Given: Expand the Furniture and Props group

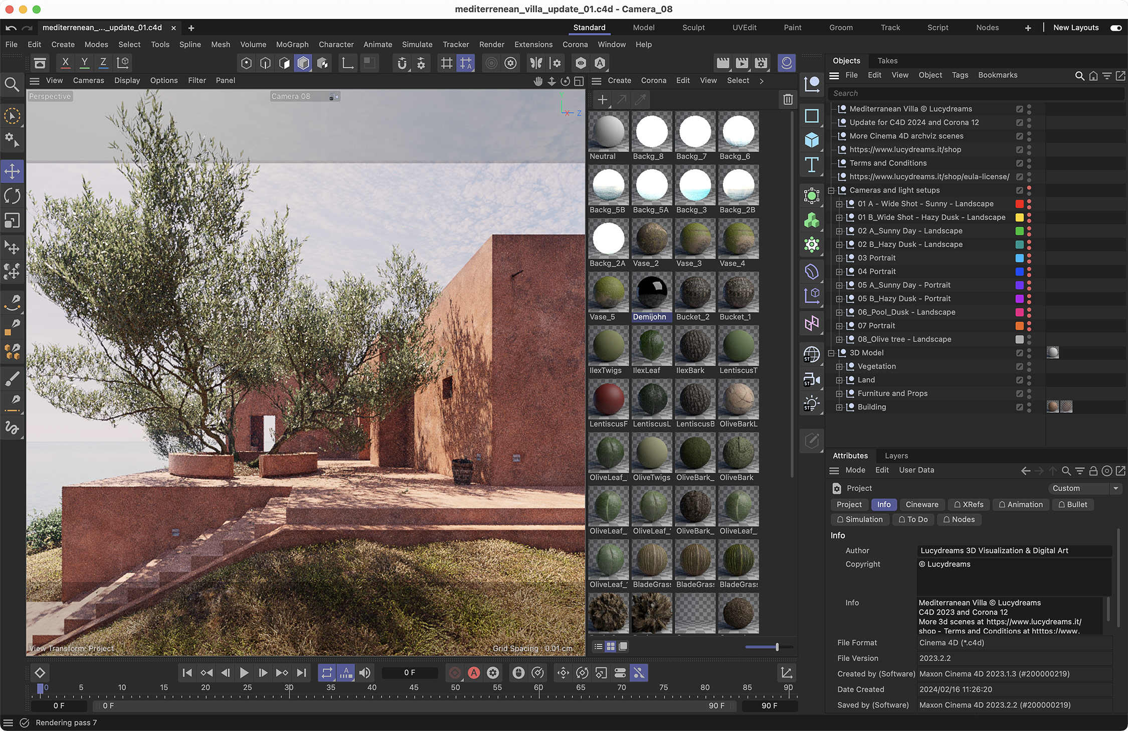Looking at the screenshot, I should [839, 393].
